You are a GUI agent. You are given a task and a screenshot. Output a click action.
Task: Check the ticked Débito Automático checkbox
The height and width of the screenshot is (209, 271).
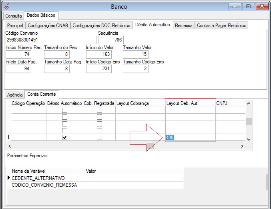pyautogui.click(x=64, y=137)
